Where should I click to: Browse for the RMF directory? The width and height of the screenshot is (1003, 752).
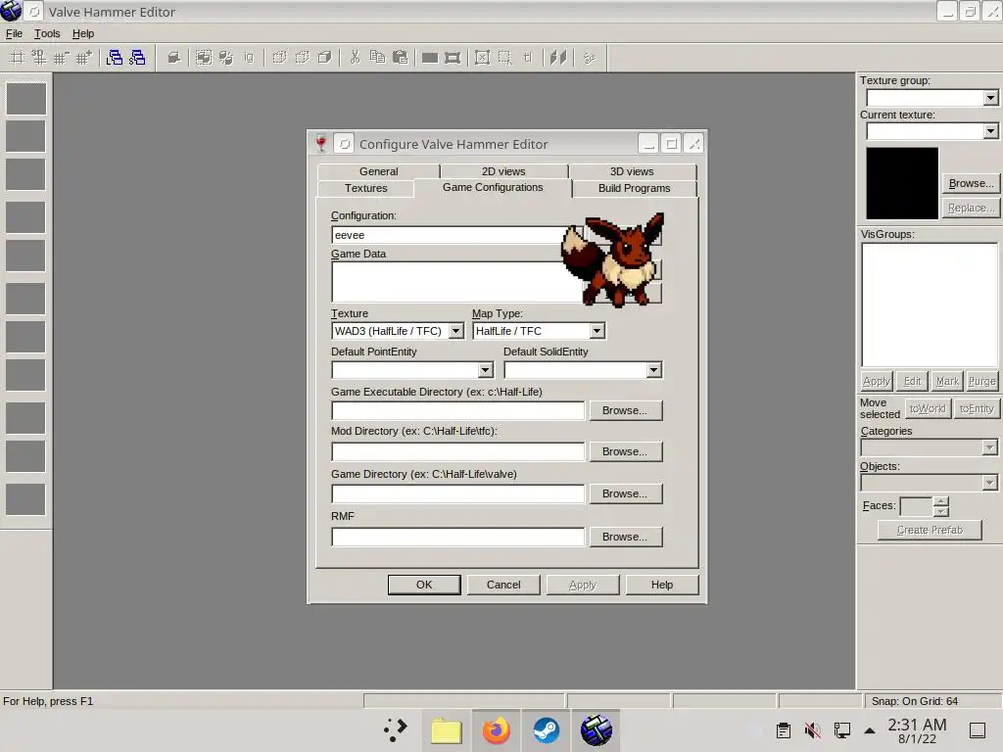625,537
